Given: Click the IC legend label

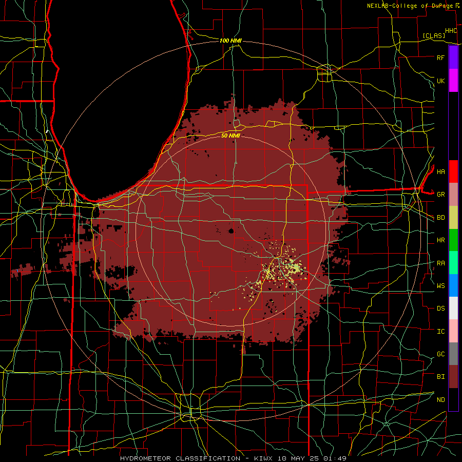Looking at the screenshot, I should (440, 332).
